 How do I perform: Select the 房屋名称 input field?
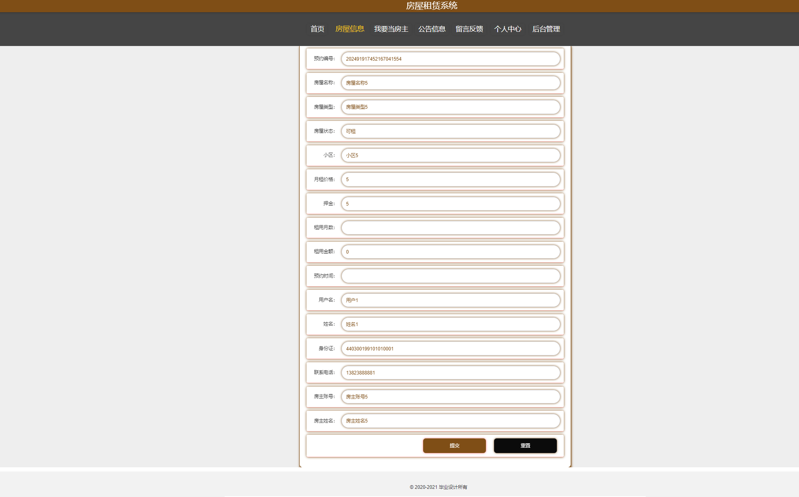(450, 83)
